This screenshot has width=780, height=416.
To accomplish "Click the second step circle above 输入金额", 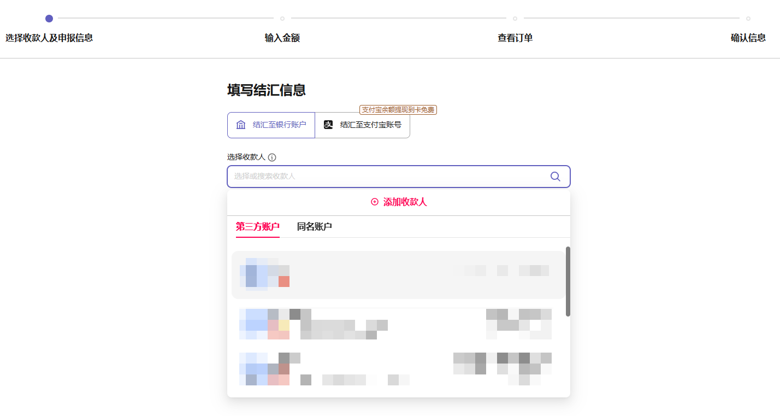I will [x=282, y=19].
